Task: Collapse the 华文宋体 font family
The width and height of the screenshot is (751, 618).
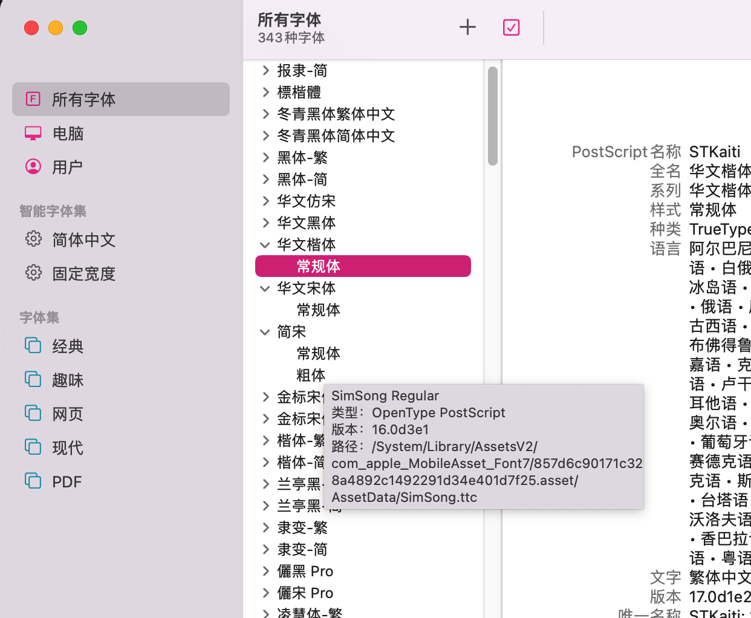Action: (x=265, y=288)
